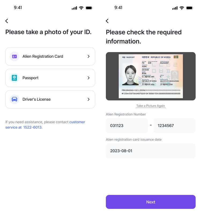Choose Driver's License as ID type
Image resolution: width=201 pixels, height=218 pixels.
point(50,99)
